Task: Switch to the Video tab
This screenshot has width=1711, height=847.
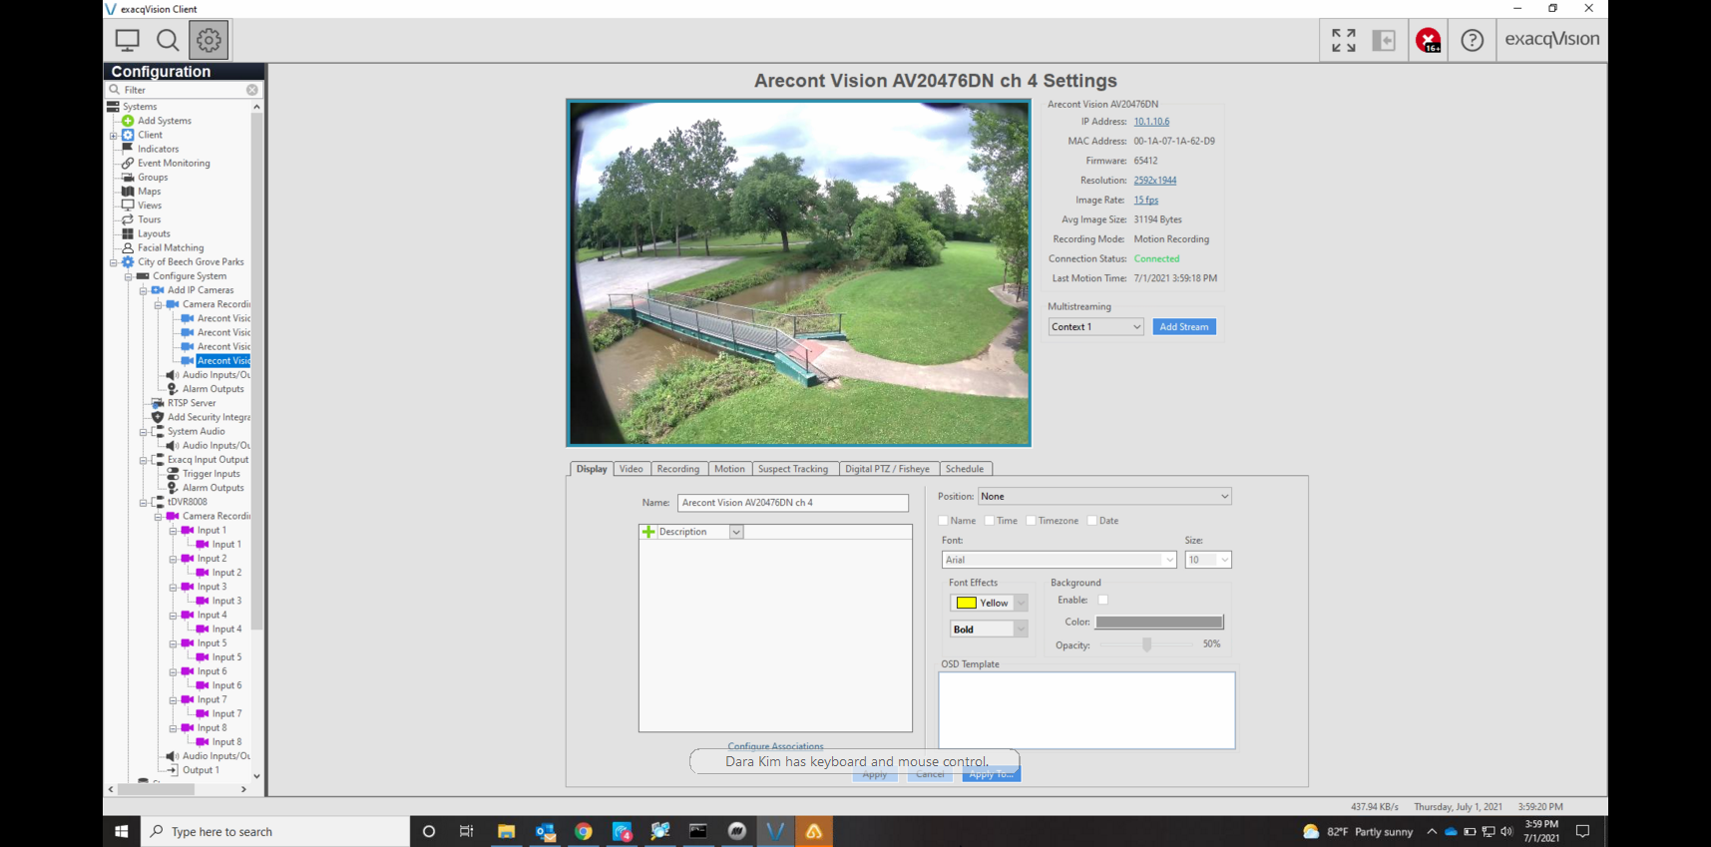Action: coord(631,469)
